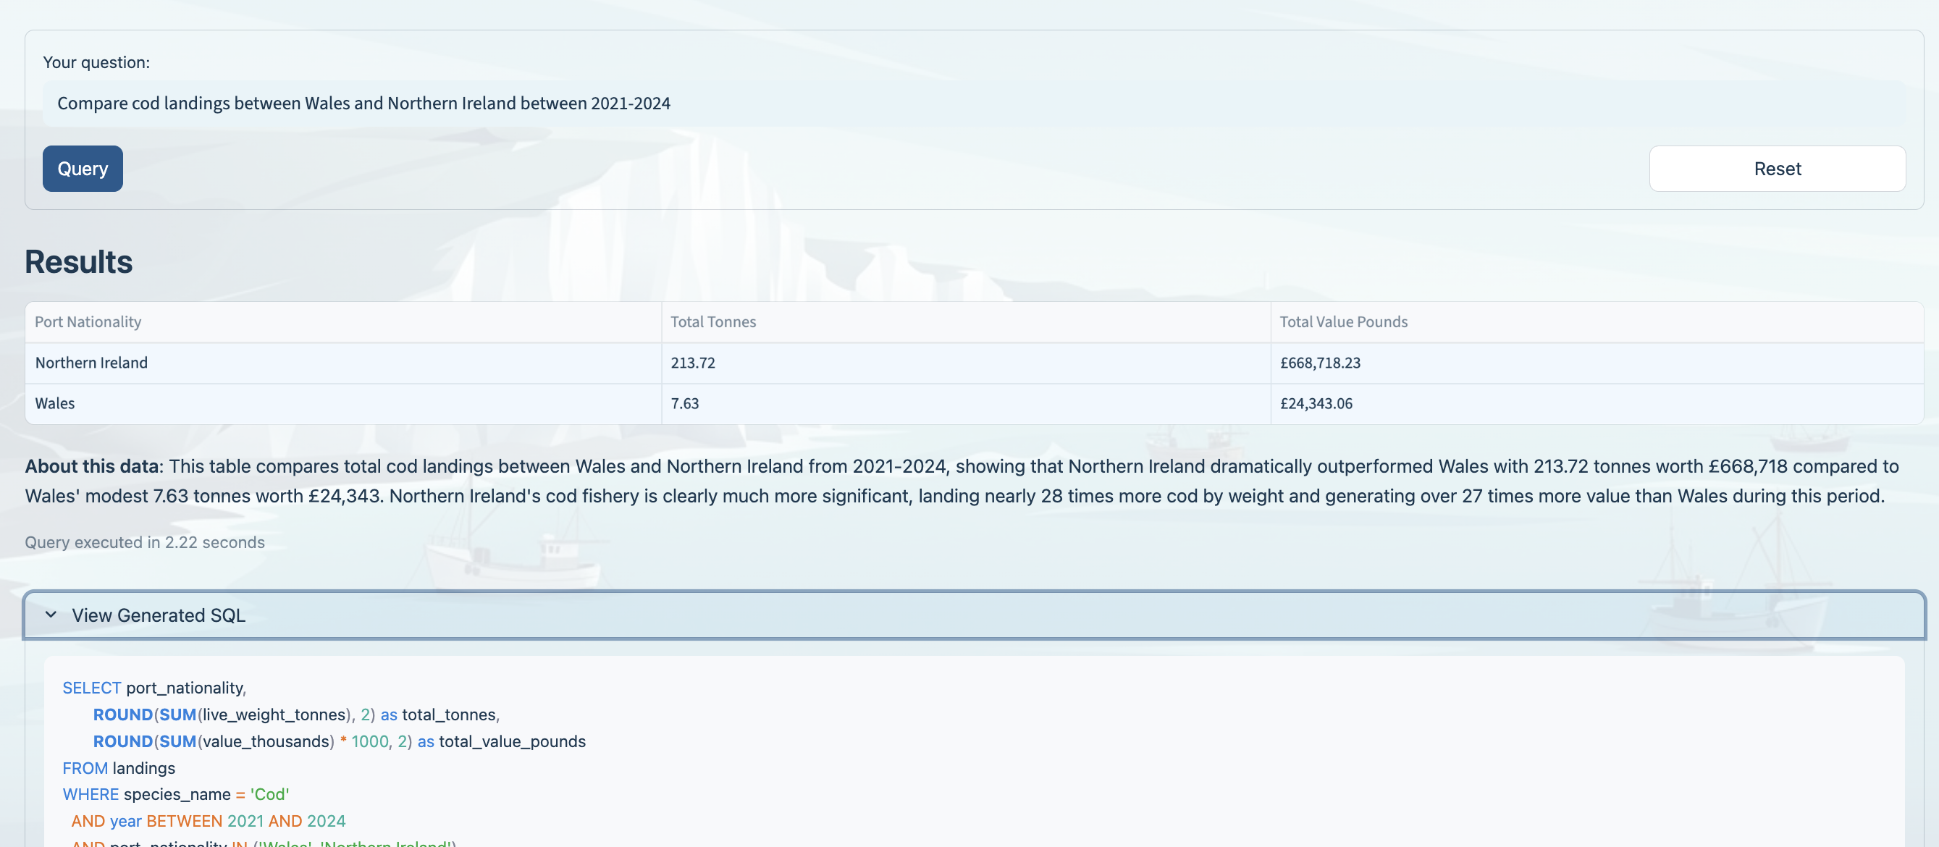Click the 'Cod' string in the SQL

pos(268,793)
